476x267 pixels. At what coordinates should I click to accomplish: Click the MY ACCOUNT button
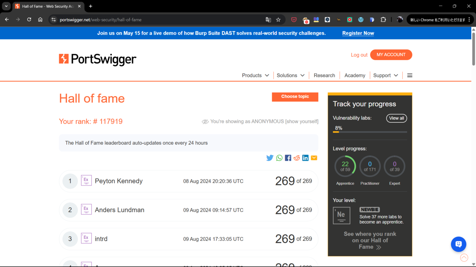391,55
